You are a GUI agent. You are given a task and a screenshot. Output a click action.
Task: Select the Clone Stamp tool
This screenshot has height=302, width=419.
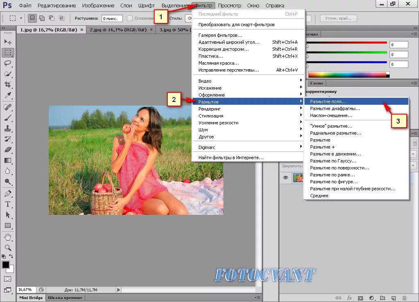8,128
